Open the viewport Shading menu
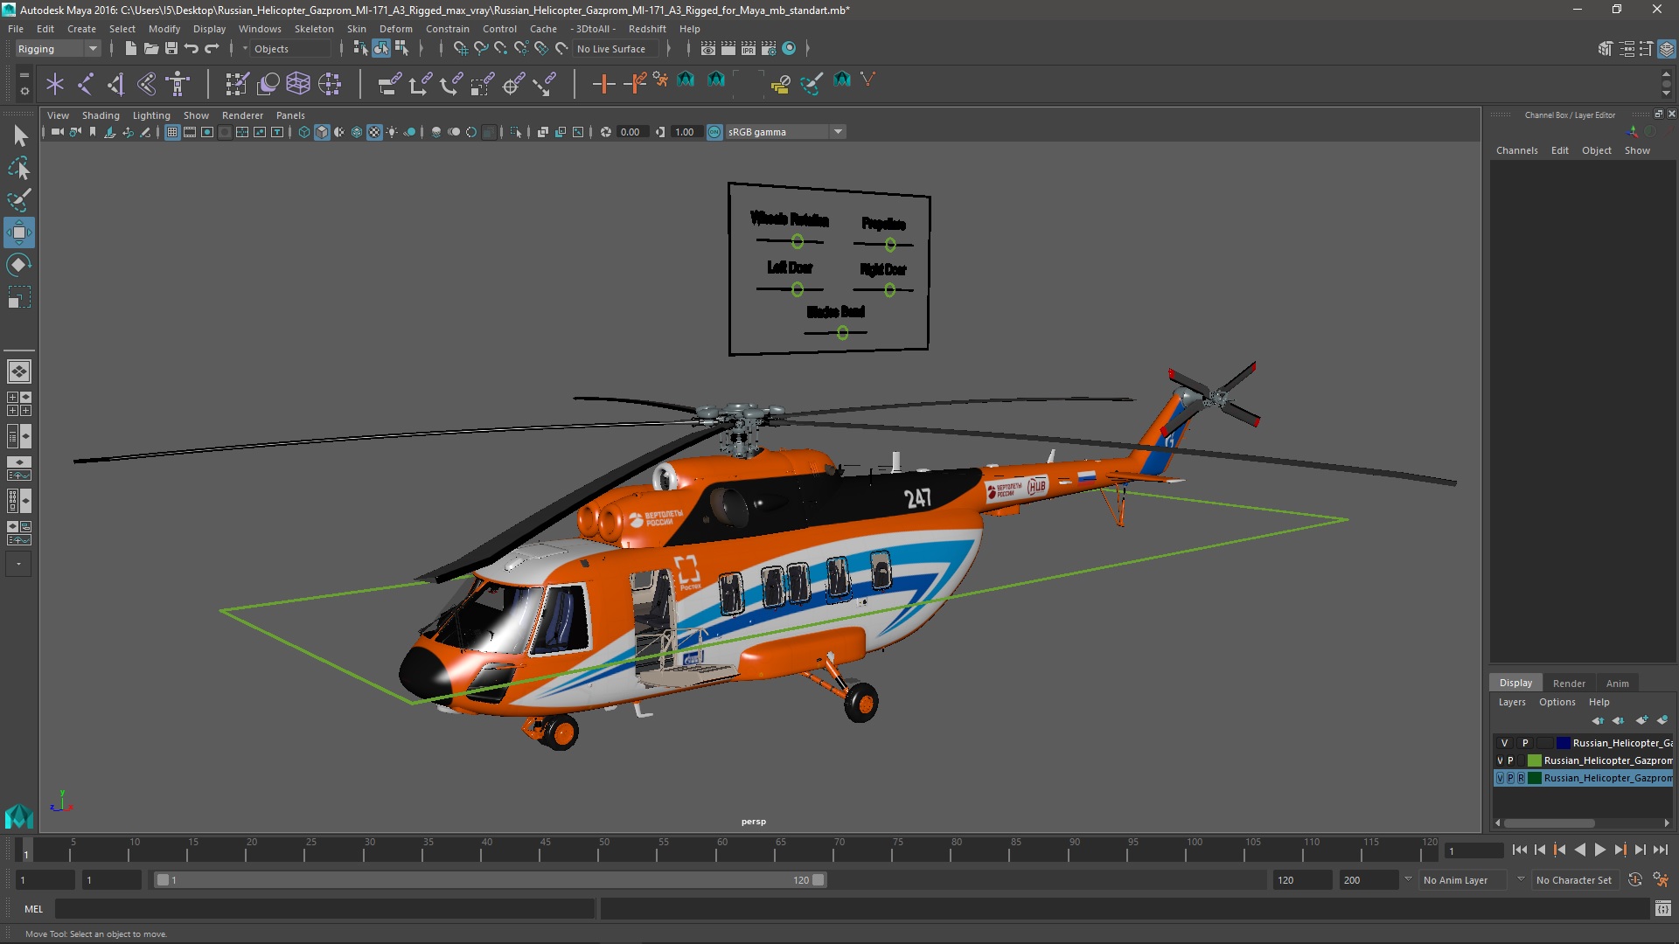 101,115
